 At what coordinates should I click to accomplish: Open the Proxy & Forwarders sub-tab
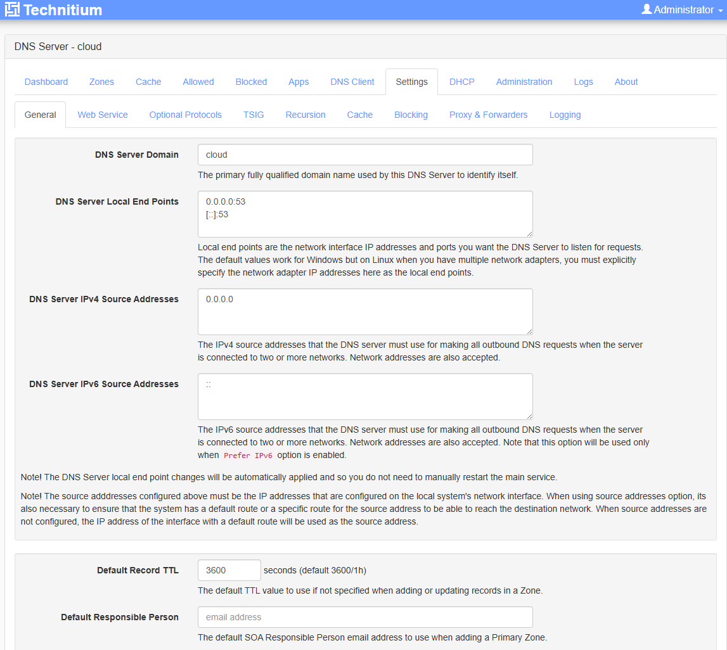488,115
